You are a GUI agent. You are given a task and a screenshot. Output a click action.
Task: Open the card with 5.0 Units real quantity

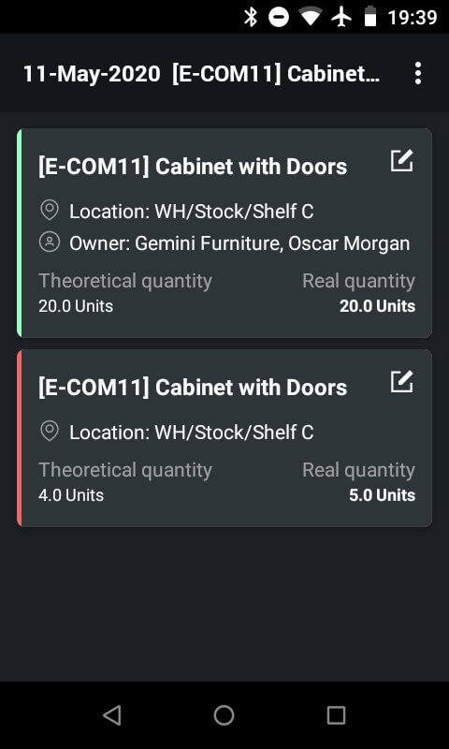(x=224, y=438)
